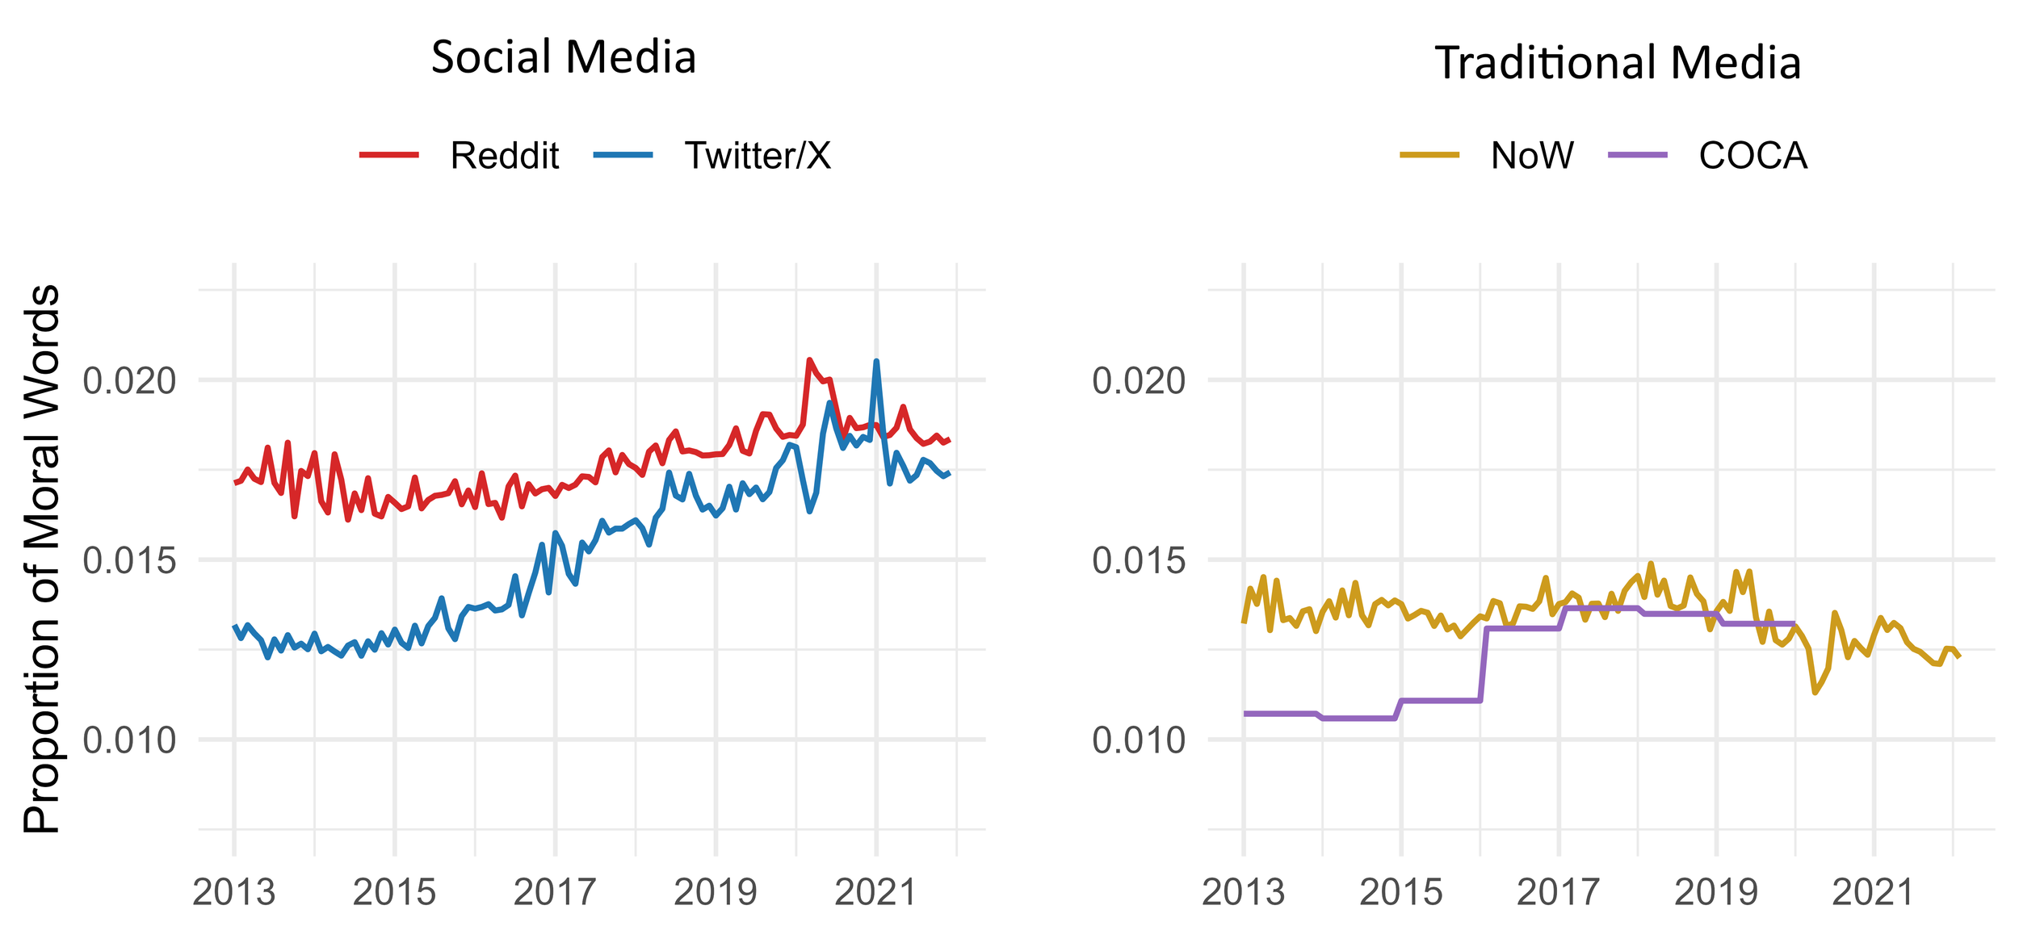
Task: Click the gold NoW legend line swatch
Action: pyautogui.click(x=1429, y=154)
